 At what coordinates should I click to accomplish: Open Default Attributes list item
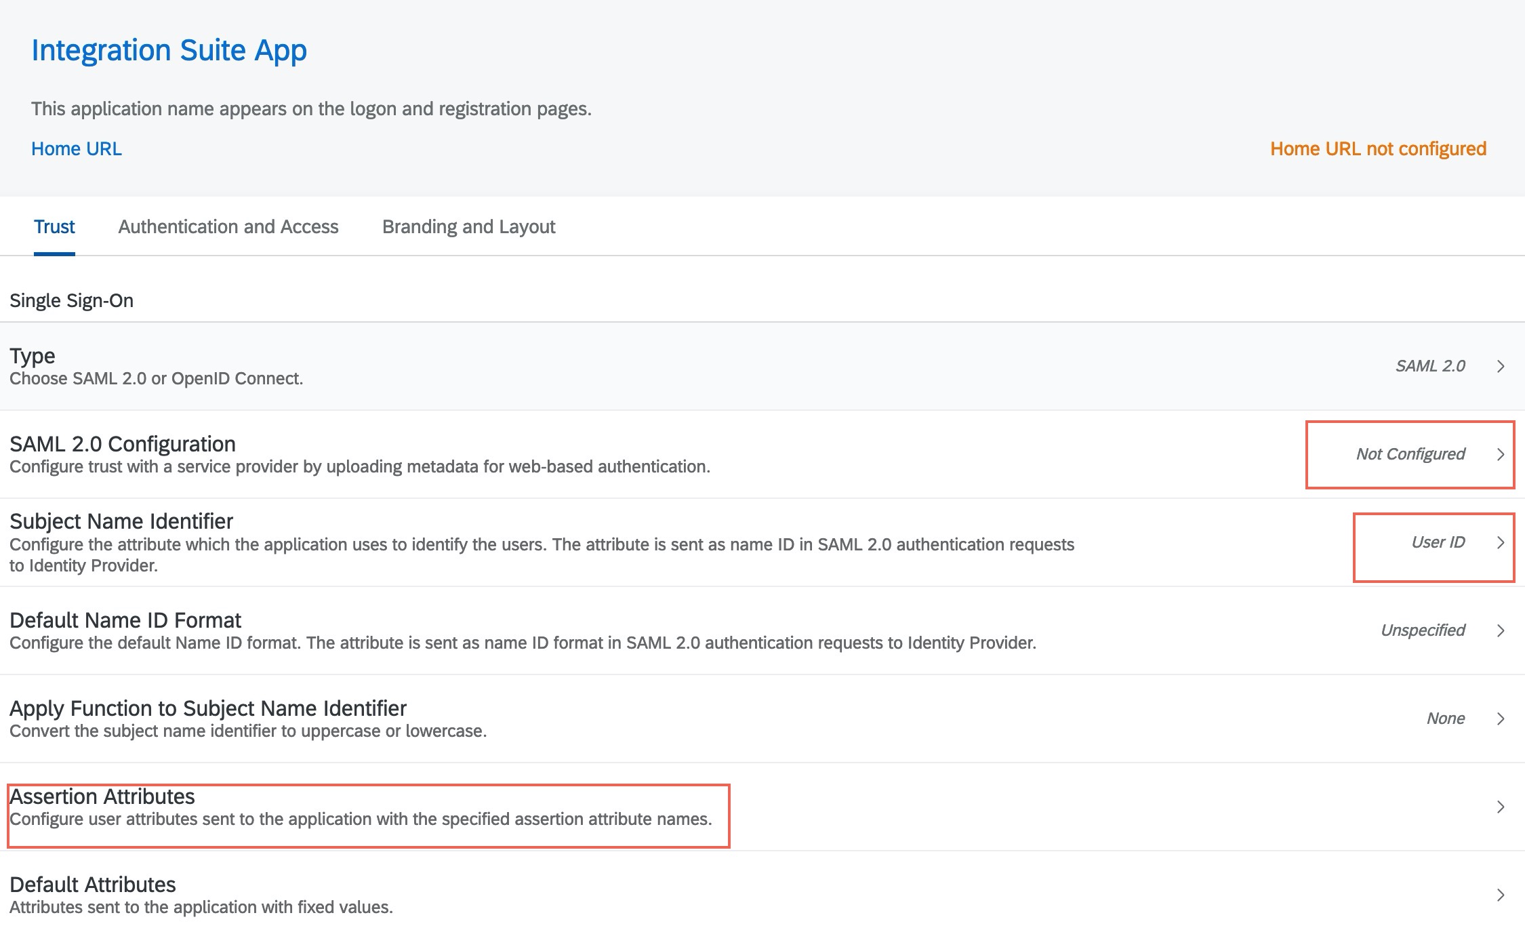point(93,885)
